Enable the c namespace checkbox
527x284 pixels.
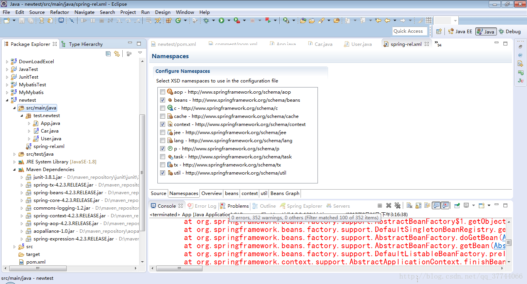pos(162,108)
